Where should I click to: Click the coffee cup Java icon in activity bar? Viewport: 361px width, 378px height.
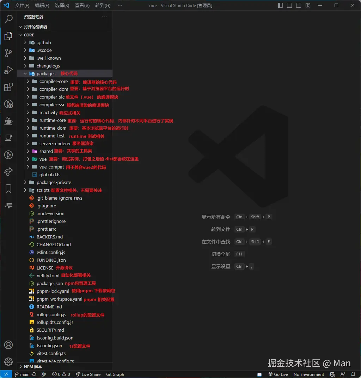(x=8, y=121)
